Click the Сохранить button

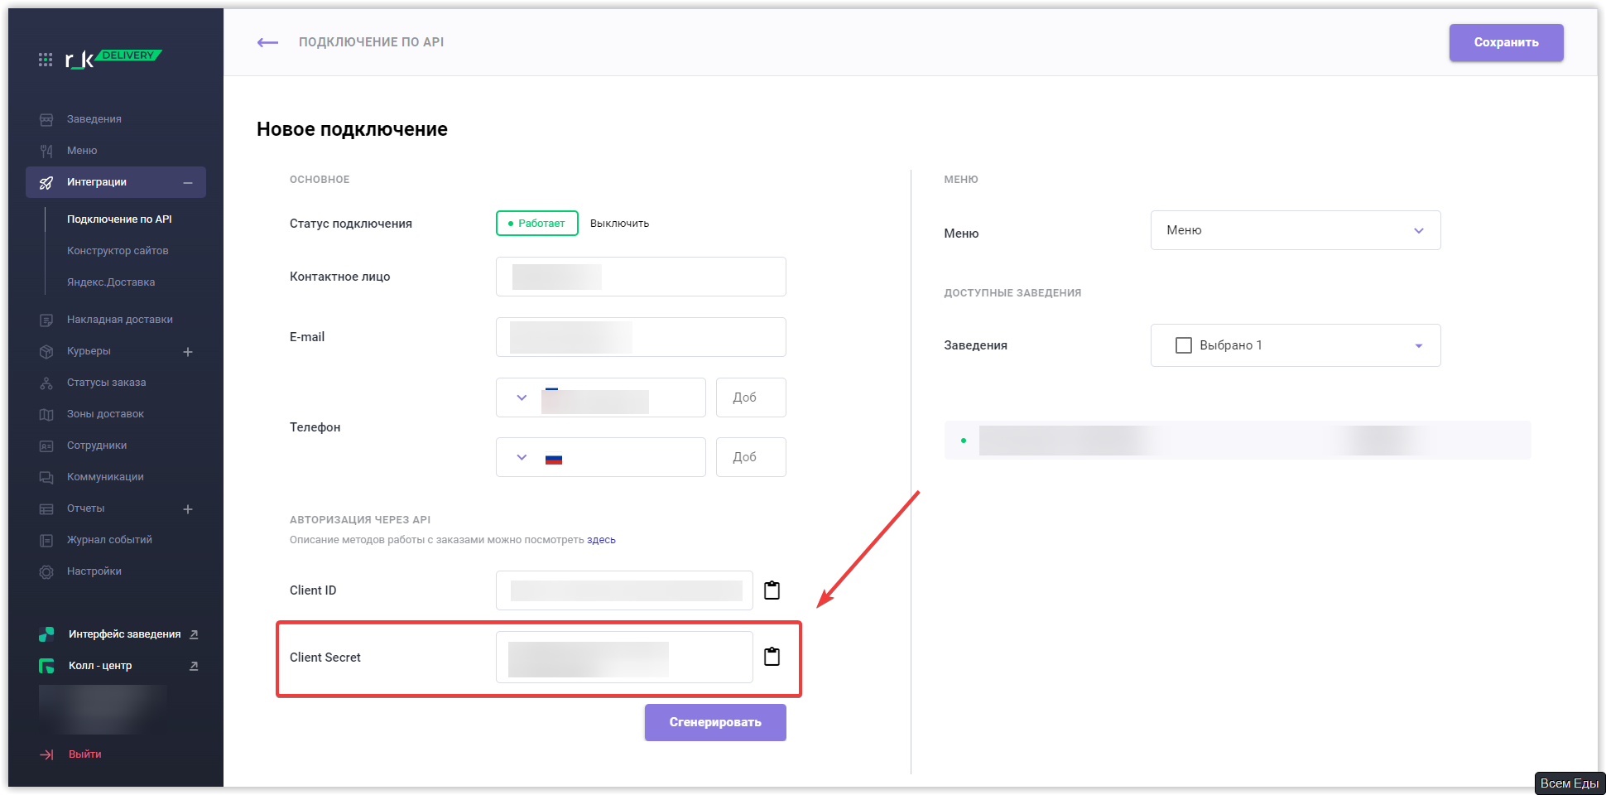[x=1506, y=42]
